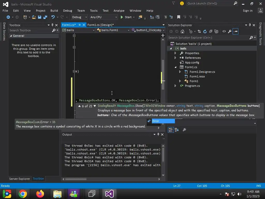
Task: Switch to the Server Explorer tab
Action: point(20,179)
